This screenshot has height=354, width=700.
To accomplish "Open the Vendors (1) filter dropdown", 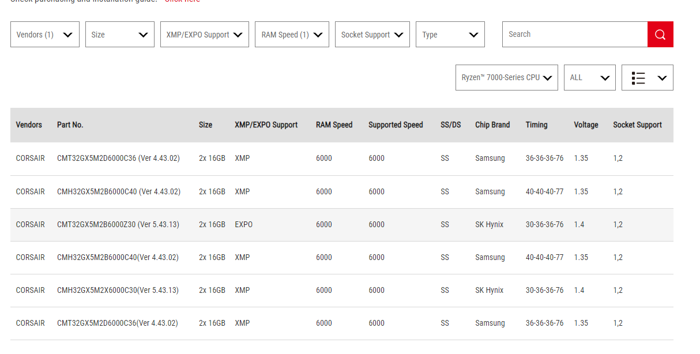I will 45,35.
